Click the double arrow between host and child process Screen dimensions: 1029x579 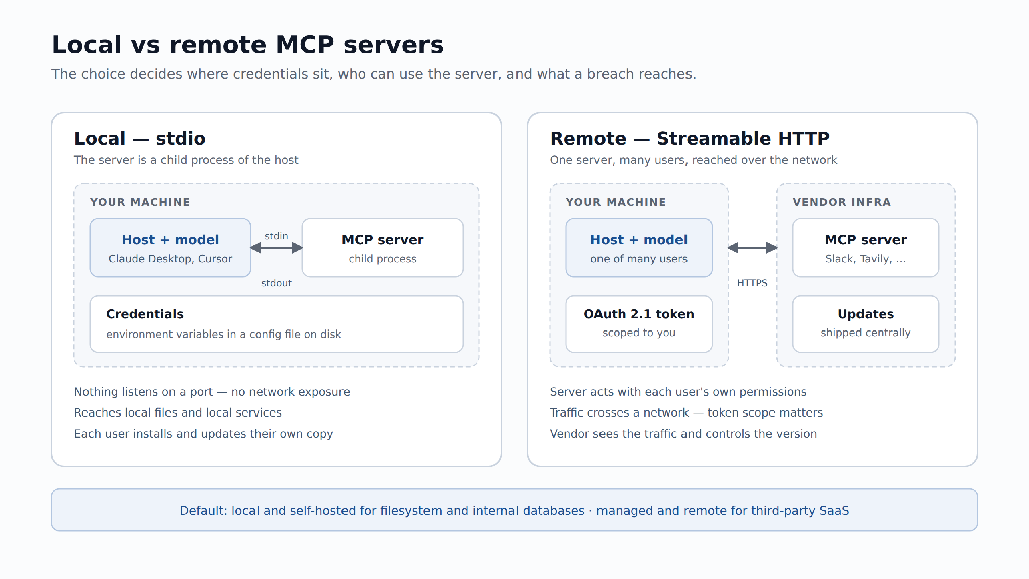[277, 247]
